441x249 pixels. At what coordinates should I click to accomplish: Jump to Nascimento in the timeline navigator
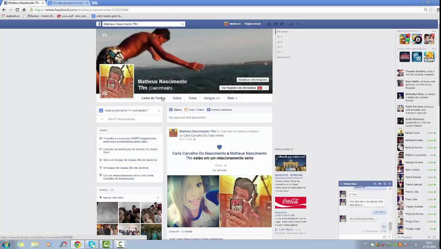283,57
